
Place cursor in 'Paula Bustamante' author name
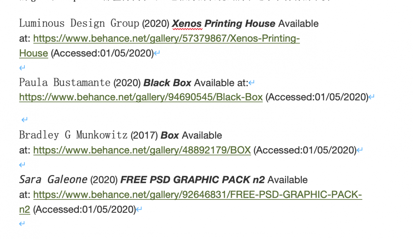click(x=65, y=83)
